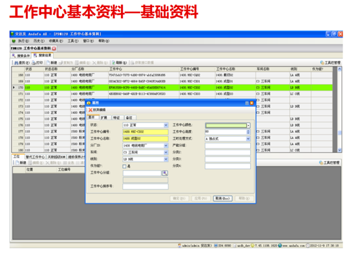Click the red close icon on PDM120 tab
344x253 pixels.
pos(54,49)
